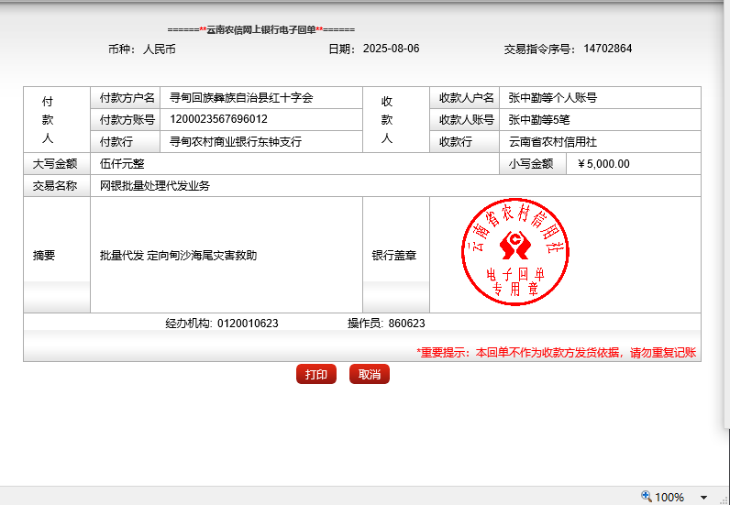Click the operator number 860623
730x505 pixels.
coord(406,324)
